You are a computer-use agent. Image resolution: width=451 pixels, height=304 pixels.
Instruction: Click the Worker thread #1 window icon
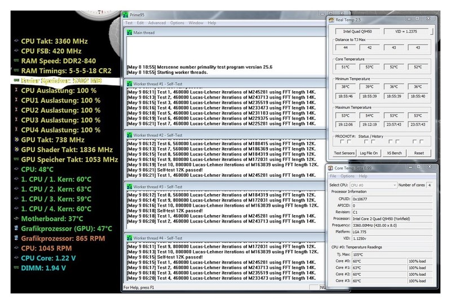[x=130, y=84]
